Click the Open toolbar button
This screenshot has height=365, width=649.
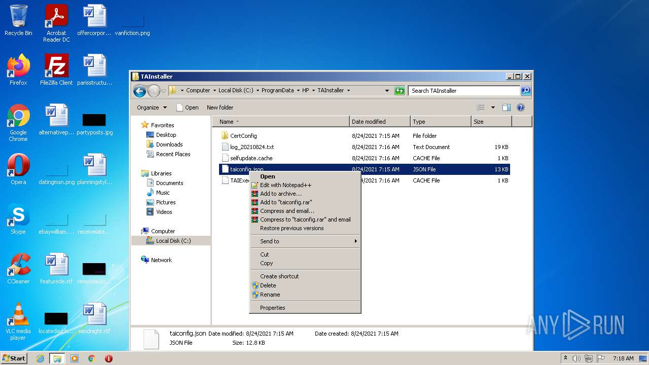(x=187, y=107)
